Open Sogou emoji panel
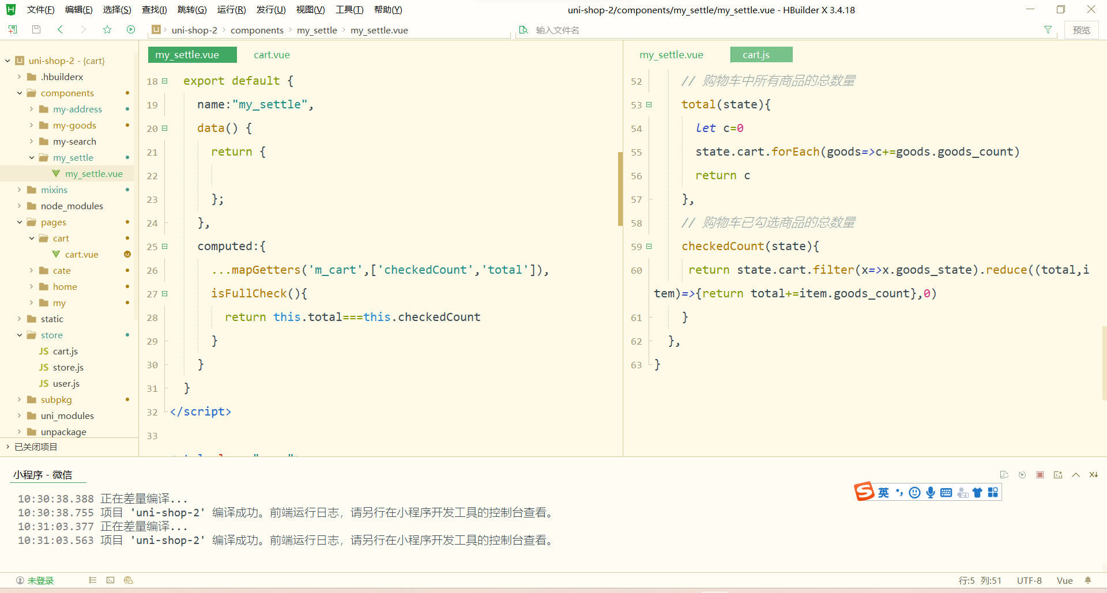Image resolution: width=1107 pixels, height=593 pixels. click(x=914, y=492)
